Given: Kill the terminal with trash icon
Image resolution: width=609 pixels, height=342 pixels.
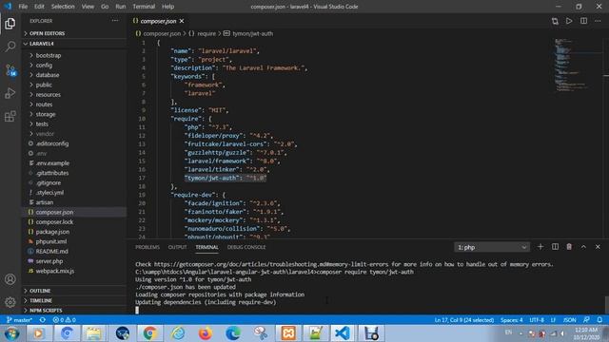Looking at the screenshot, I should [569, 247].
